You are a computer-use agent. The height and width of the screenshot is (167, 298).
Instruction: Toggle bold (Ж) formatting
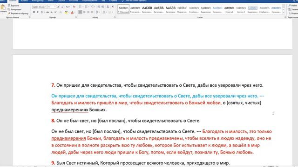(x=34, y=12)
